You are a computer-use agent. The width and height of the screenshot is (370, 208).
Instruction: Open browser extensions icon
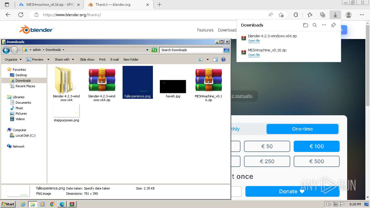pos(296,15)
